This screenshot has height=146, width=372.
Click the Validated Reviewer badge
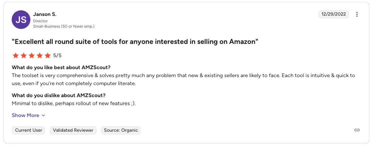pos(73,130)
